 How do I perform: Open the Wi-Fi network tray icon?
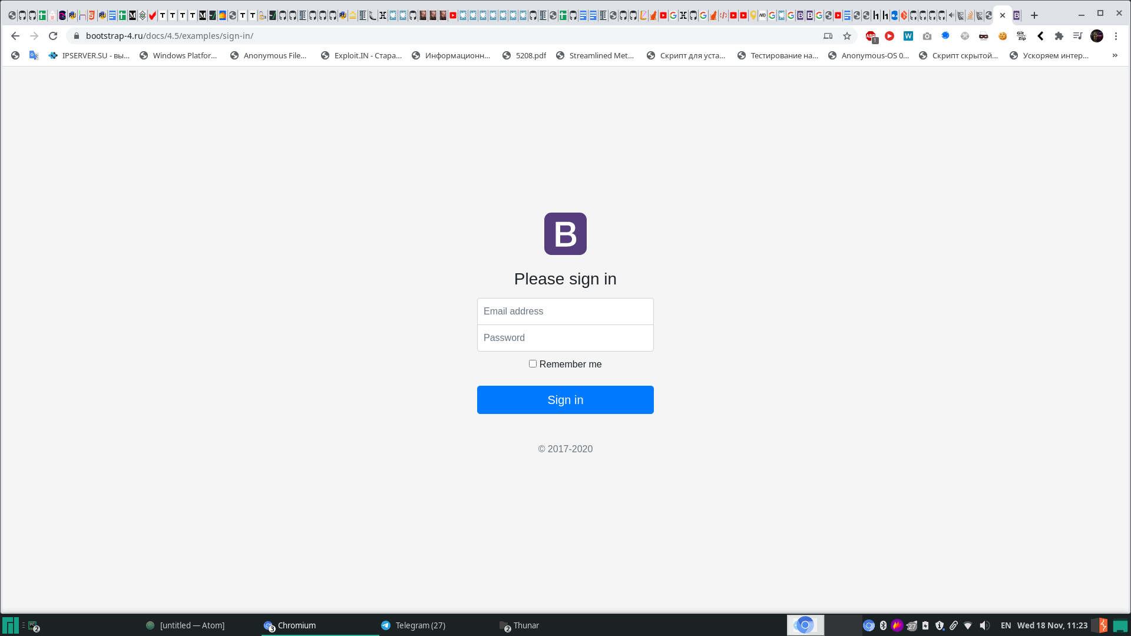point(968,625)
